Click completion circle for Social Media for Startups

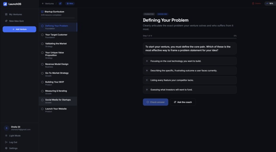click(x=42, y=100)
